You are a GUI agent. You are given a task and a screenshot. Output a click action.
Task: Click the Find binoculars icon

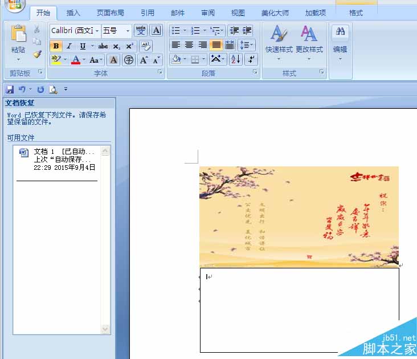point(340,31)
